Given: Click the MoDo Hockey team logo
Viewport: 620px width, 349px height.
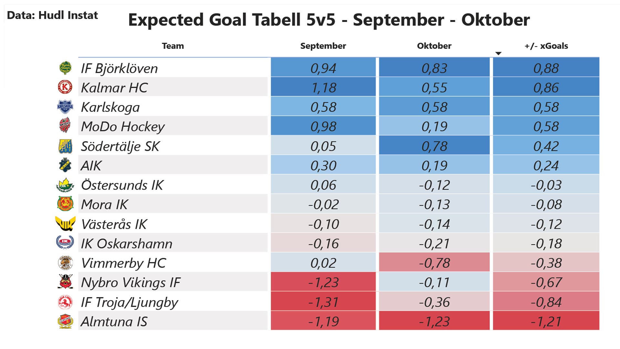Looking at the screenshot, I should coord(65,126).
